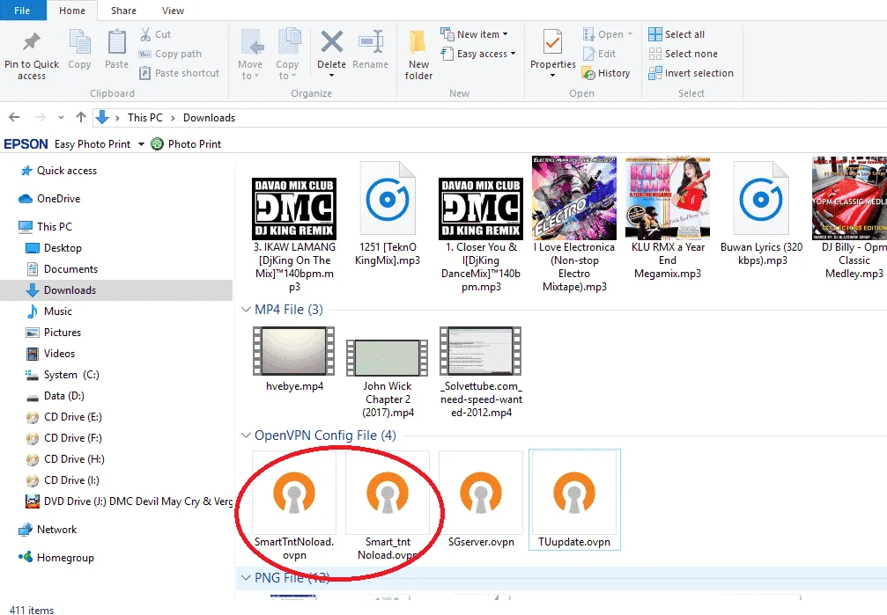Click the Copy icon in Clipboard group

[x=79, y=42]
